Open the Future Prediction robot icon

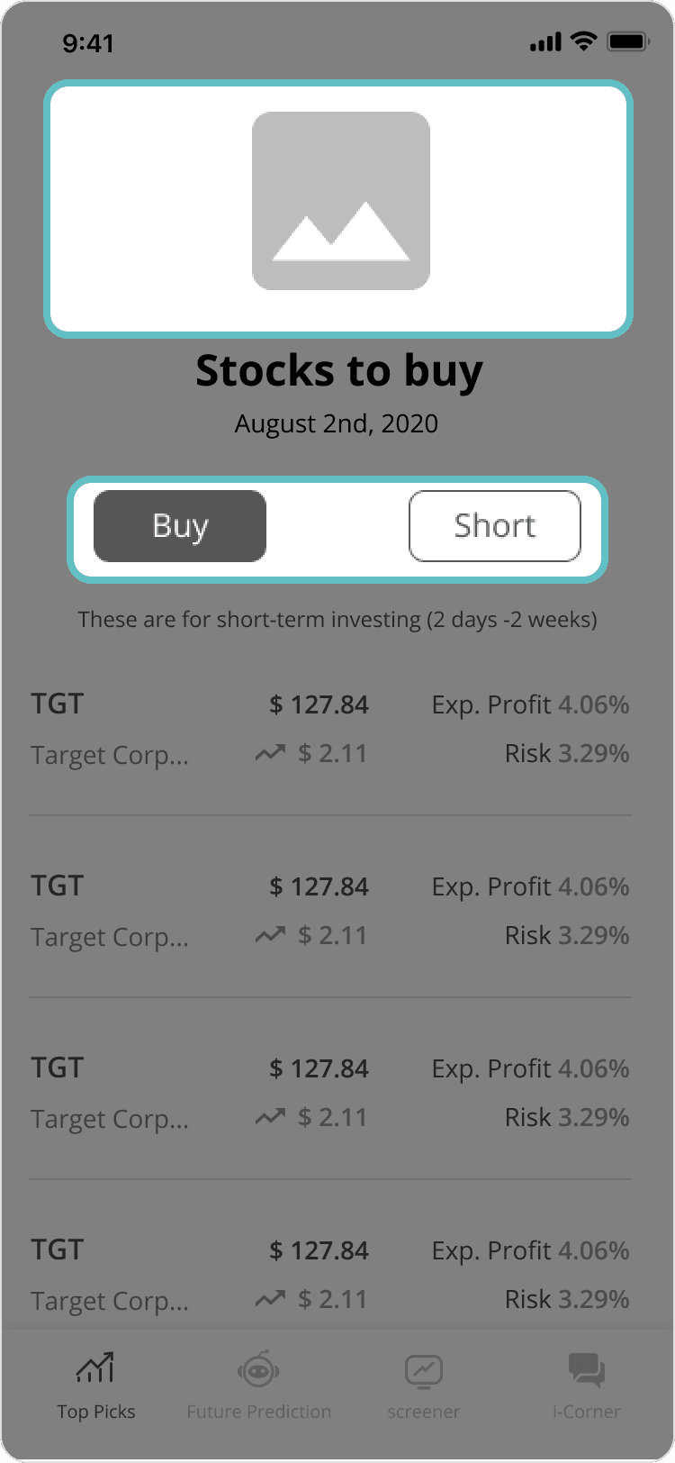tap(258, 1369)
